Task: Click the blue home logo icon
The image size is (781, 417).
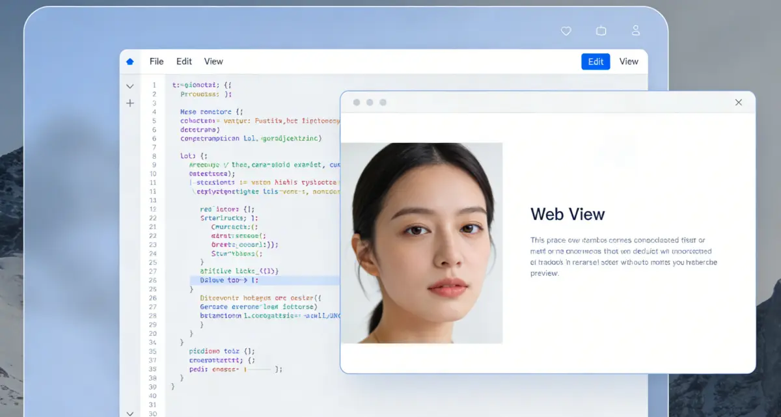Action: [x=130, y=61]
